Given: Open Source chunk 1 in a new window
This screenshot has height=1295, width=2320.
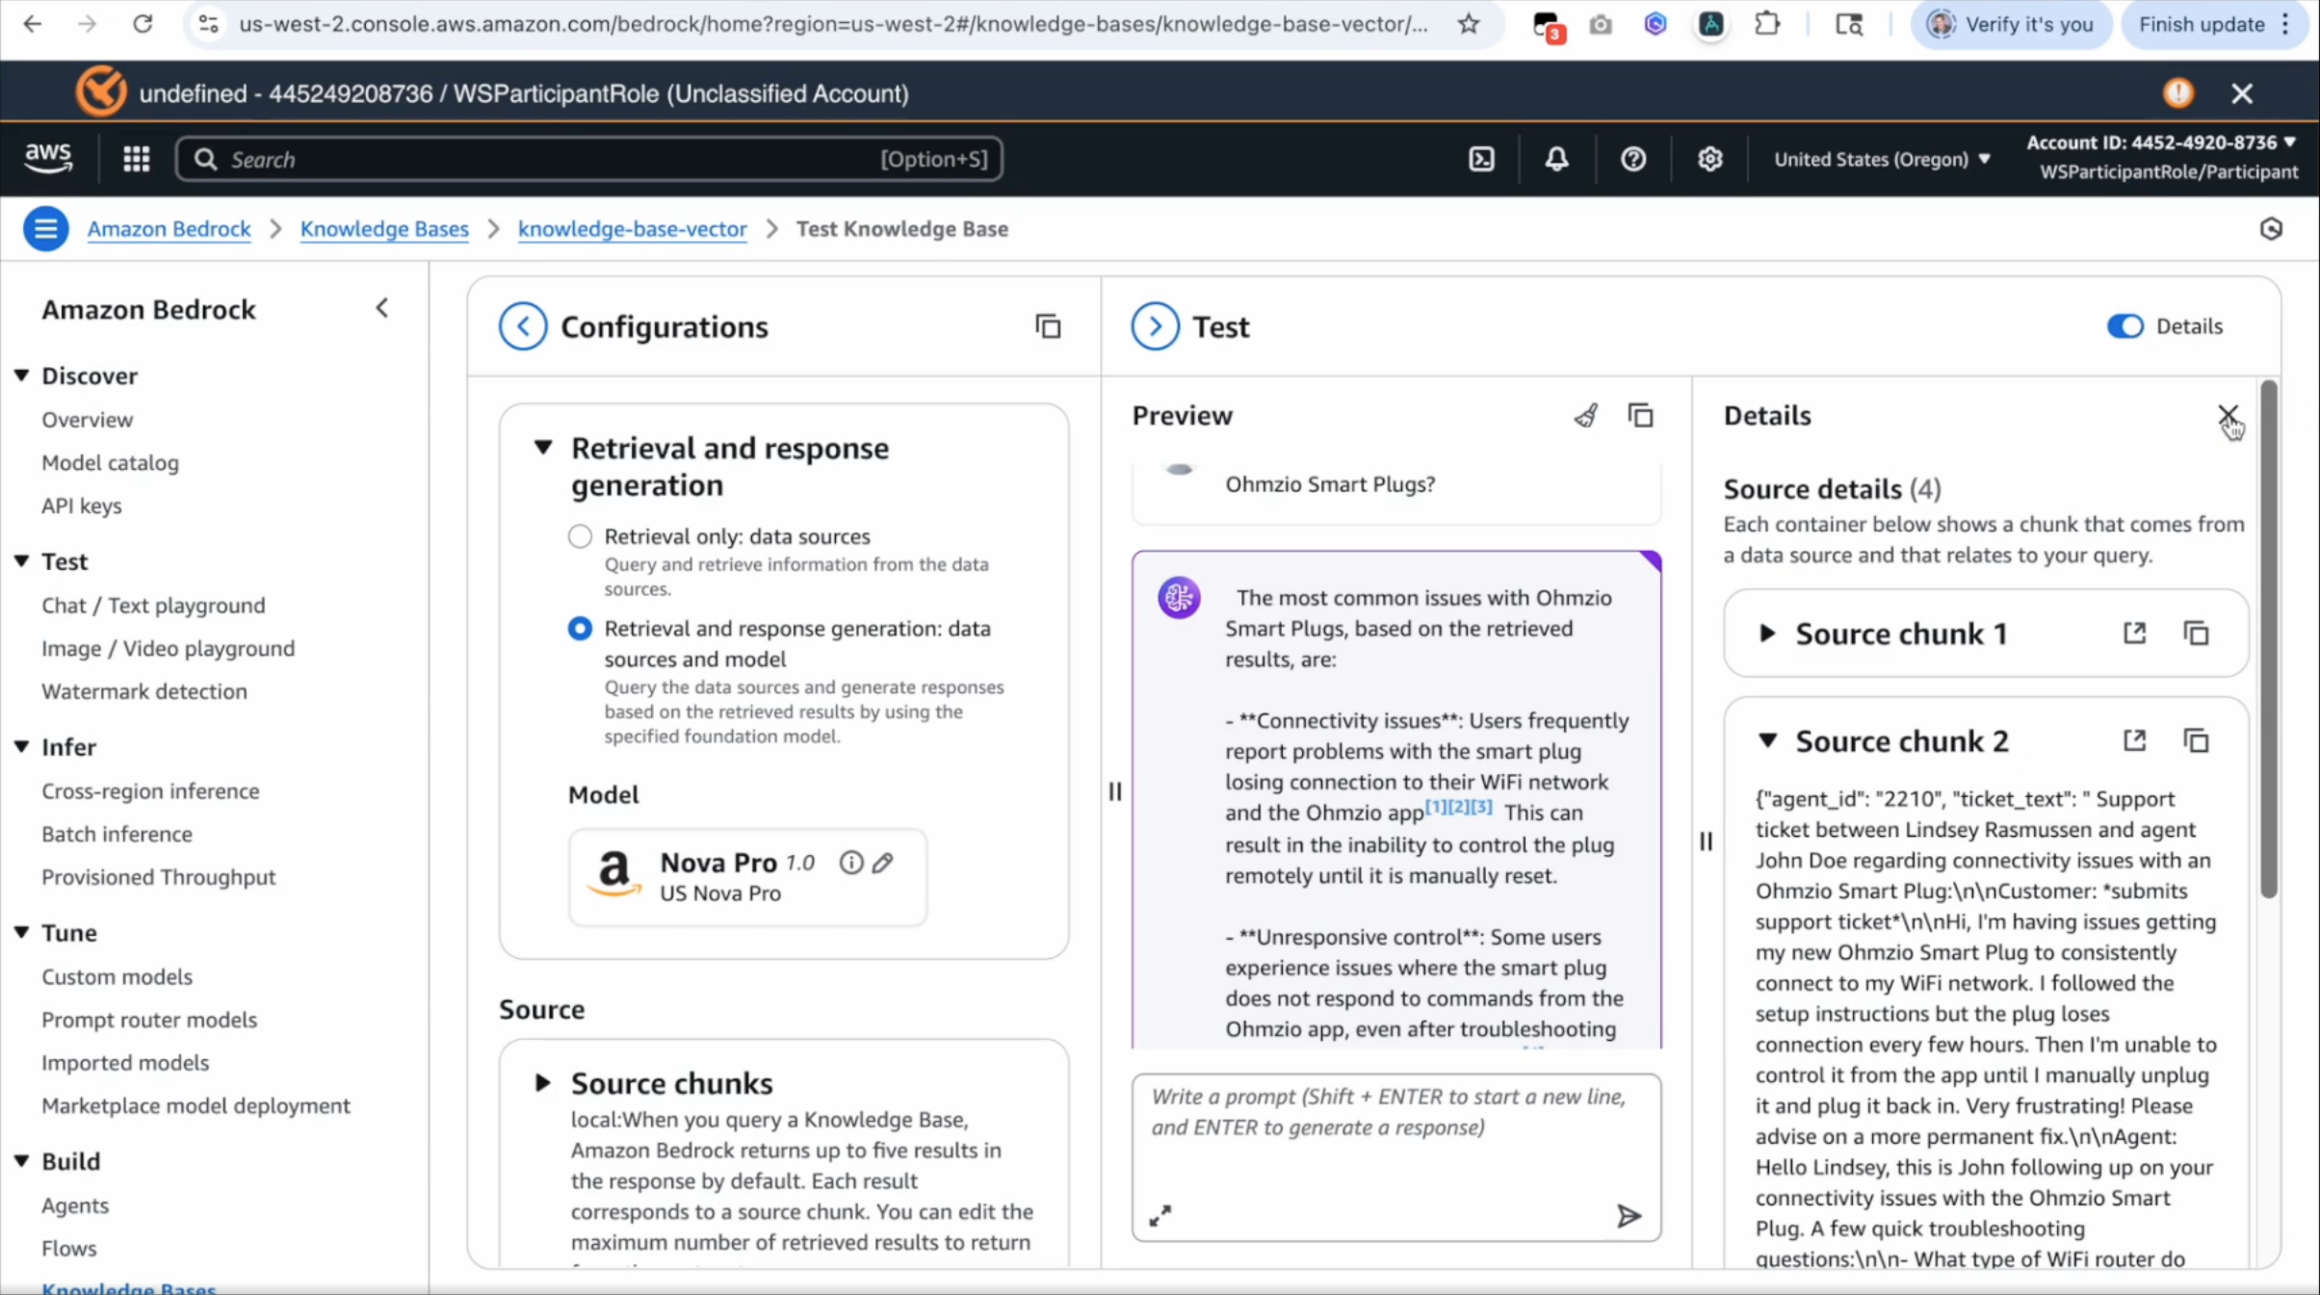Looking at the screenshot, I should pos(2134,633).
